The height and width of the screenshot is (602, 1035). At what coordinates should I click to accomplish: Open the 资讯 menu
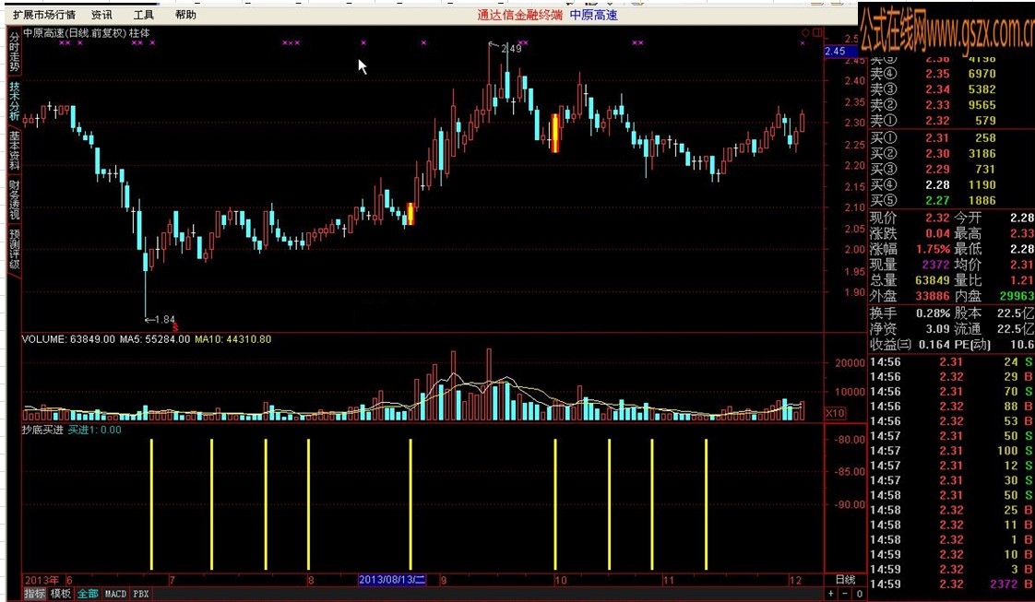pyautogui.click(x=101, y=15)
